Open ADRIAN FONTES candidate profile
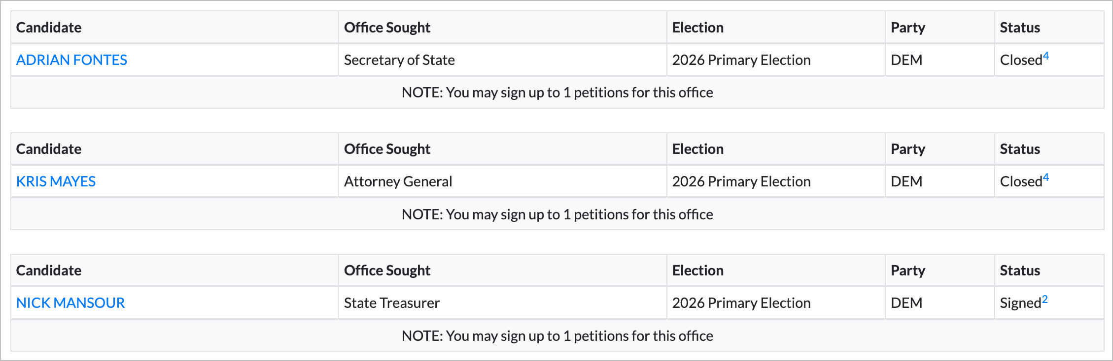Screen dimensions: 1113x361 [x=71, y=60]
